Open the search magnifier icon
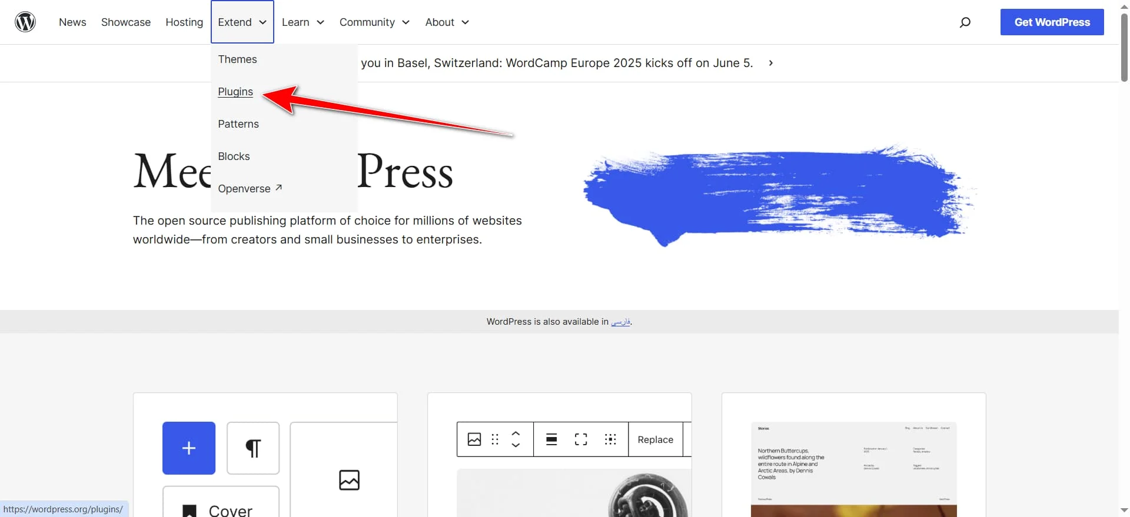This screenshot has width=1130, height=517. click(x=965, y=22)
